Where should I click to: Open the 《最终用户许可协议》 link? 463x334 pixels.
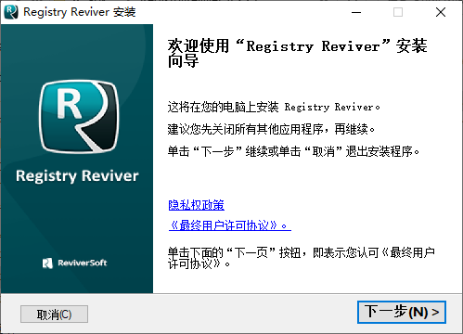point(230,225)
